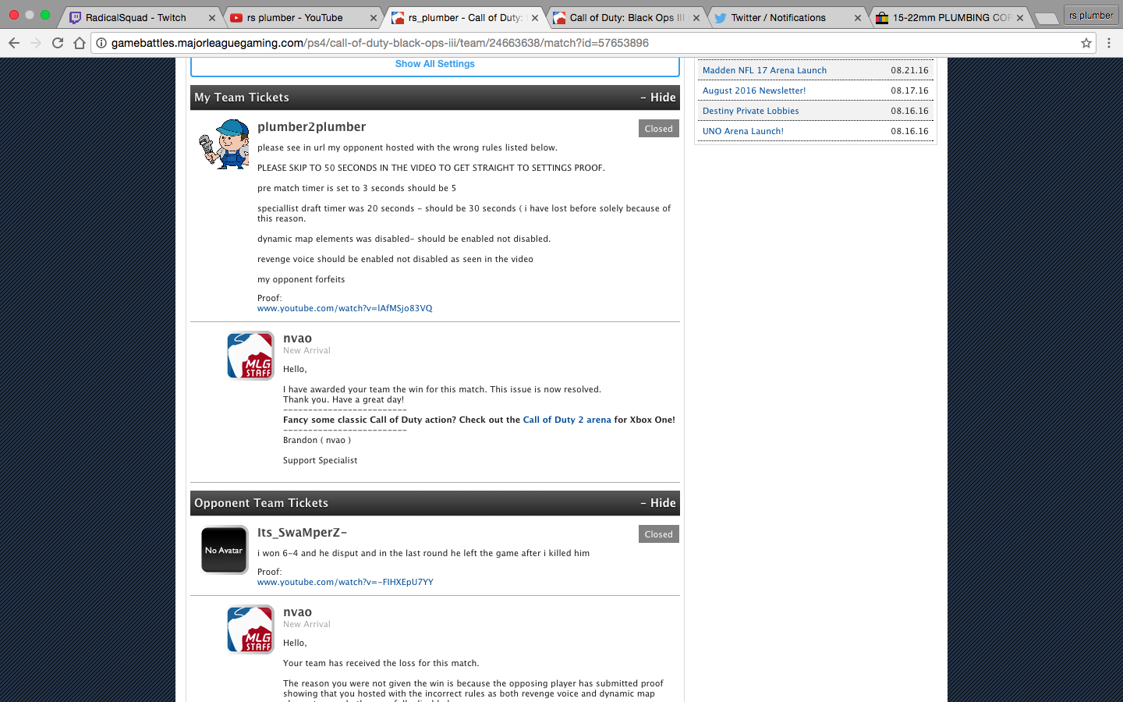
Task: Close the RadicalSquad - Twitch tab
Action: 212,18
